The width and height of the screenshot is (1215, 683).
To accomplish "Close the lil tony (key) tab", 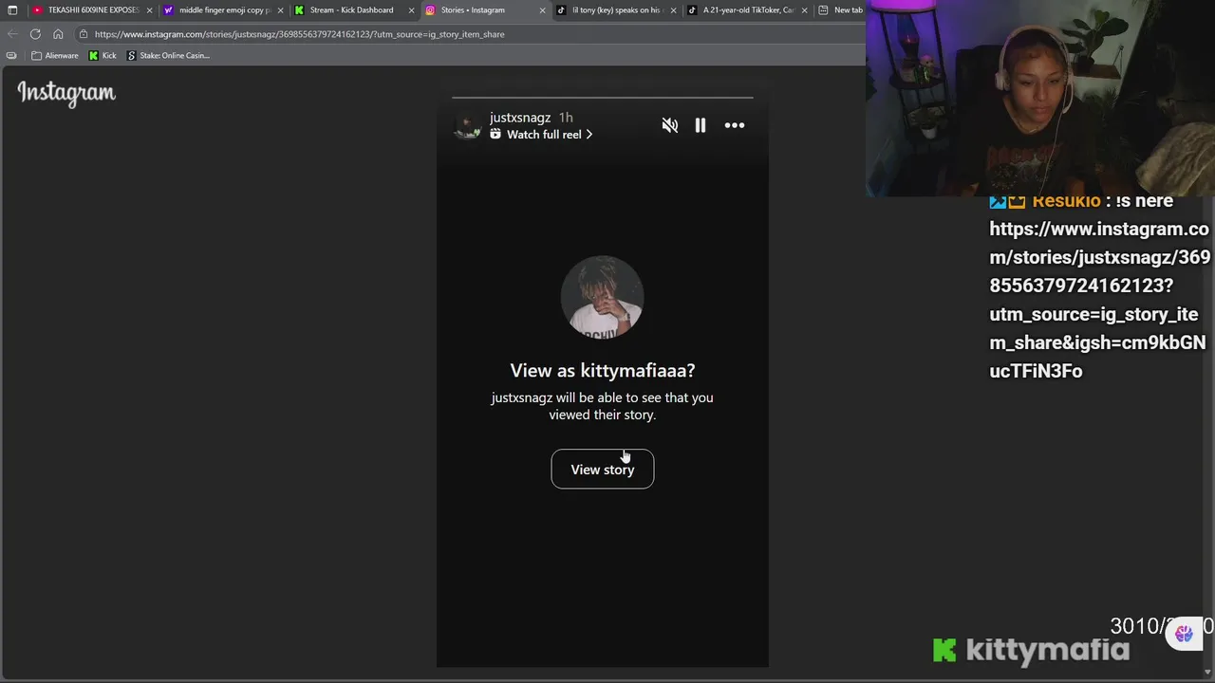I will (673, 10).
